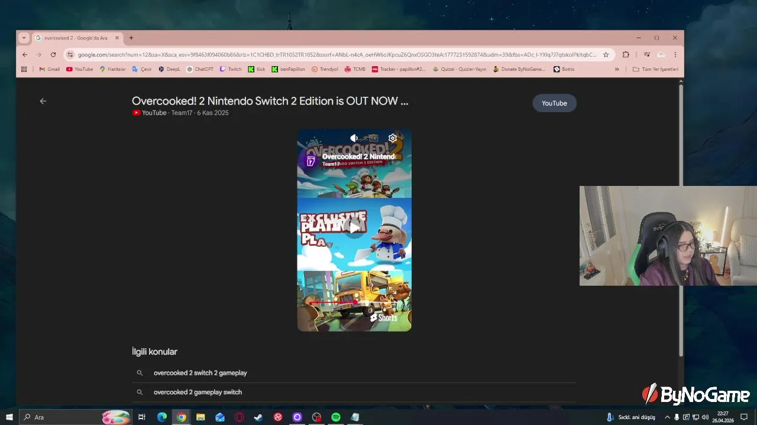Screen dimensions: 757x425
Task: Open clock showing 22:27
Action: pyautogui.click(x=723, y=417)
